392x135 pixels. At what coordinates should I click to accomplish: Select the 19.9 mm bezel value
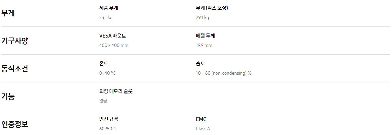[204, 45]
